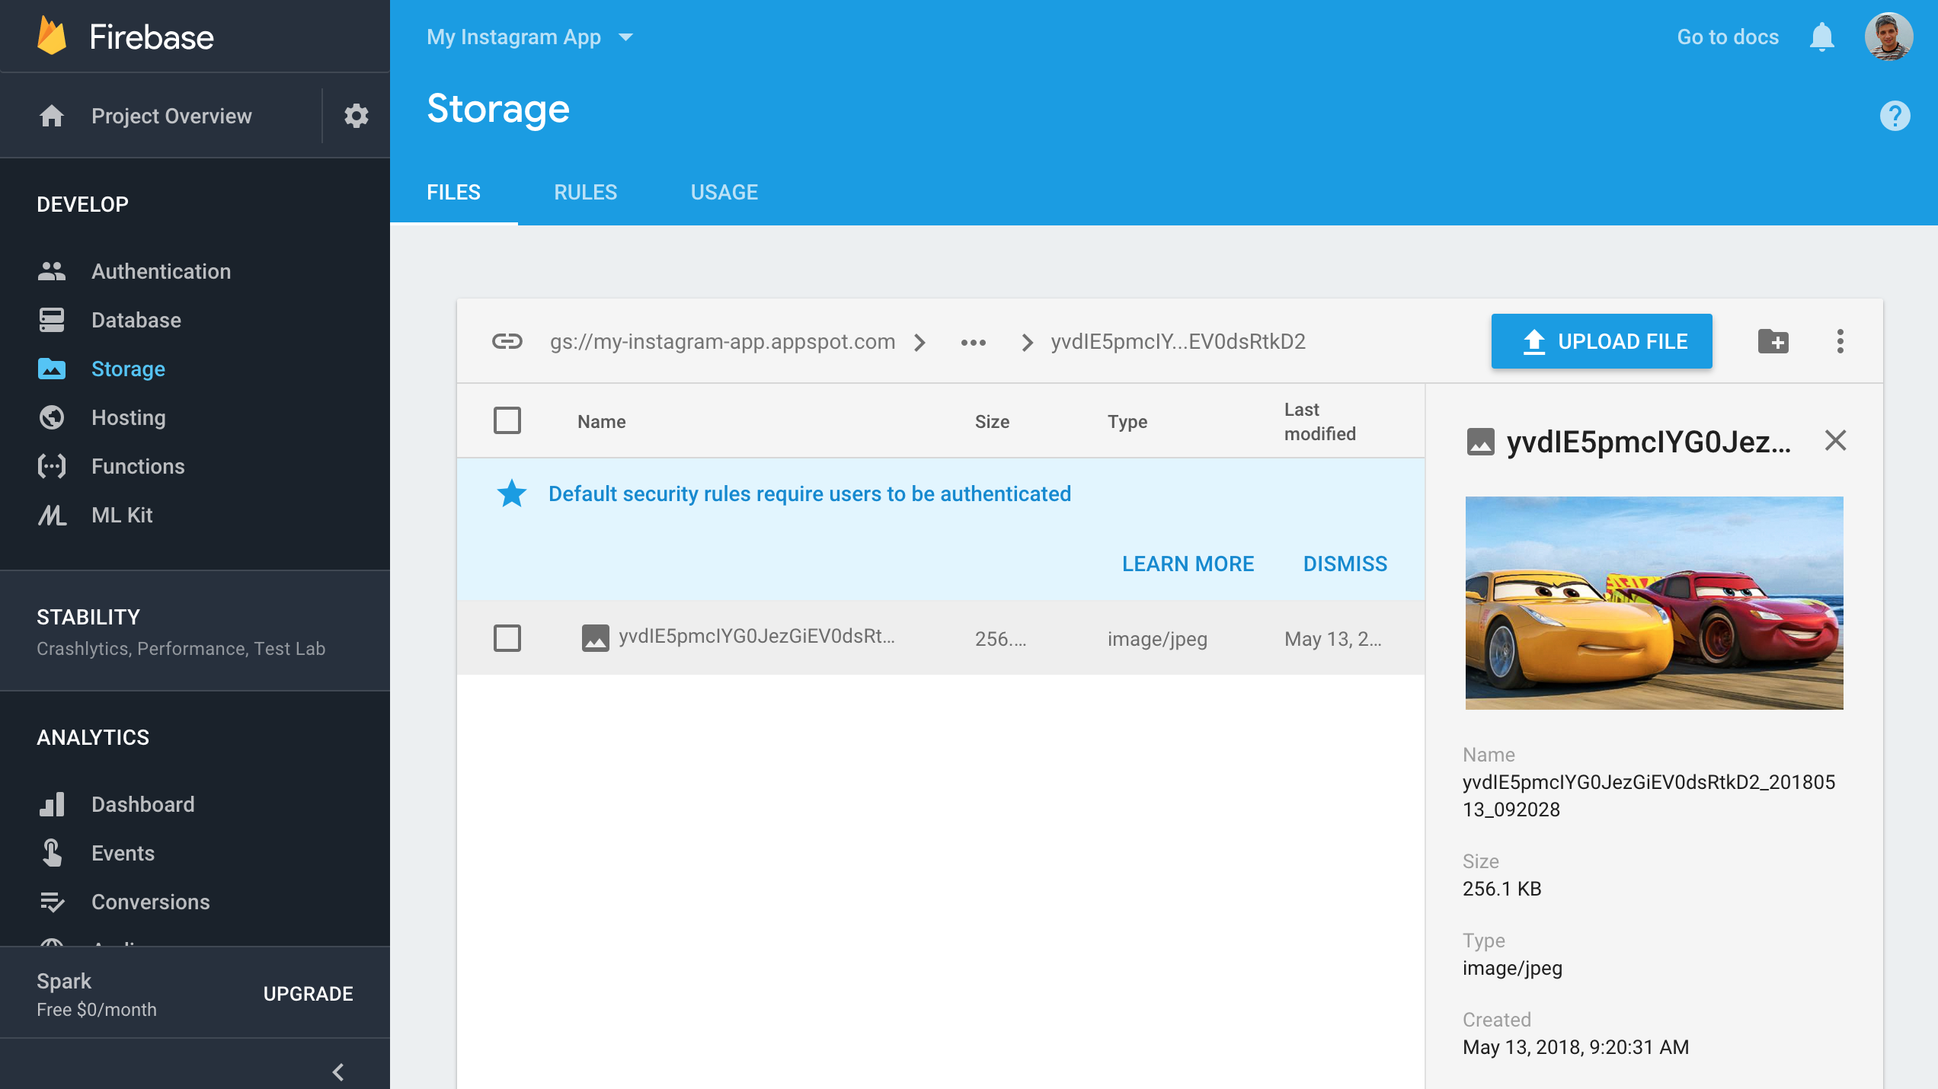Click the created date May 13, 2018, 9:20:31 AM
This screenshot has width=1938, height=1089.
point(1576,1047)
